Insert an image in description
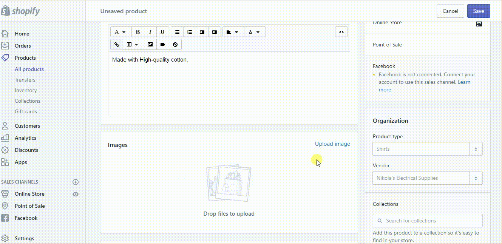The width and height of the screenshot is (502, 244). pyautogui.click(x=150, y=45)
